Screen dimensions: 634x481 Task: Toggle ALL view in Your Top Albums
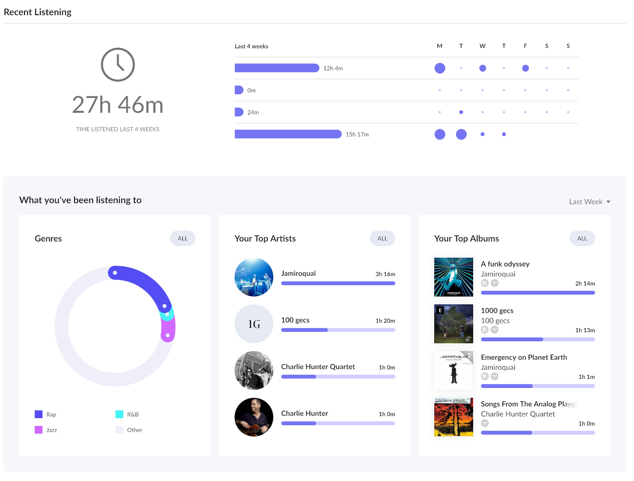pyautogui.click(x=582, y=238)
